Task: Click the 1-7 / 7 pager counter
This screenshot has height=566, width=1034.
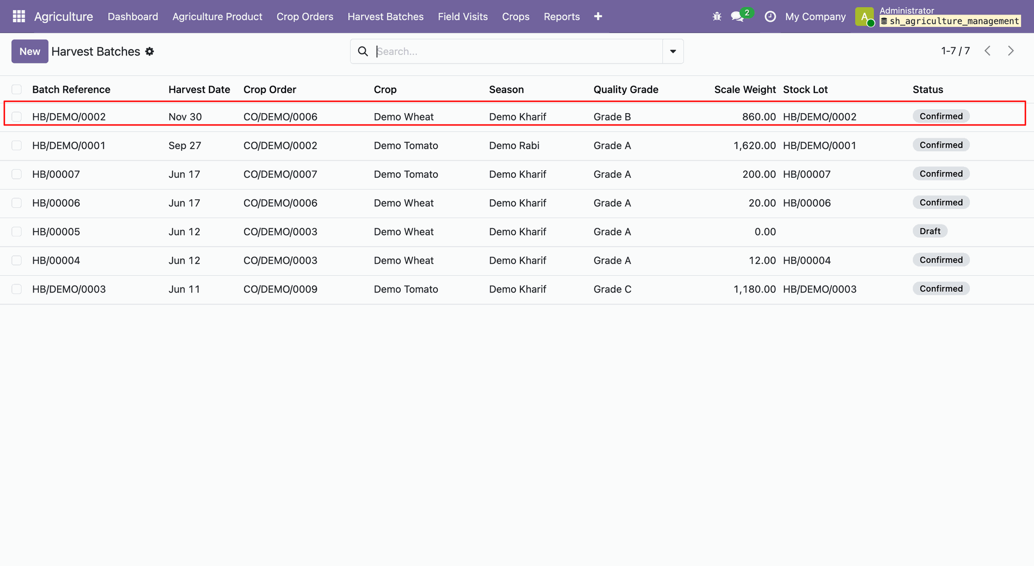Action: pos(955,51)
